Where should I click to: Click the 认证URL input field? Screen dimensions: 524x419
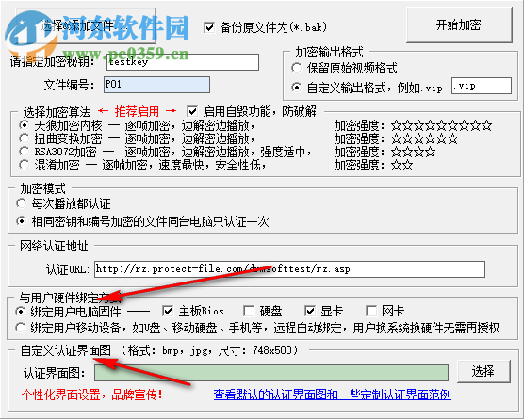coord(289,269)
